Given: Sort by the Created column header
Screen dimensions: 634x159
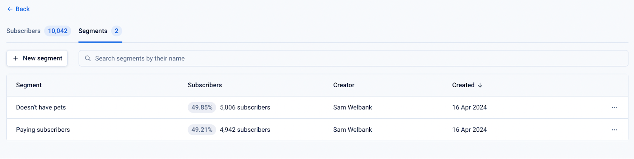Looking at the screenshot, I should pyautogui.click(x=463, y=85).
